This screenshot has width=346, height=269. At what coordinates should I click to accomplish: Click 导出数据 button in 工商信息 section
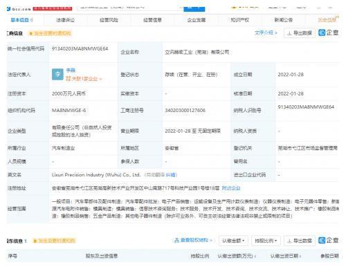pos(300,33)
